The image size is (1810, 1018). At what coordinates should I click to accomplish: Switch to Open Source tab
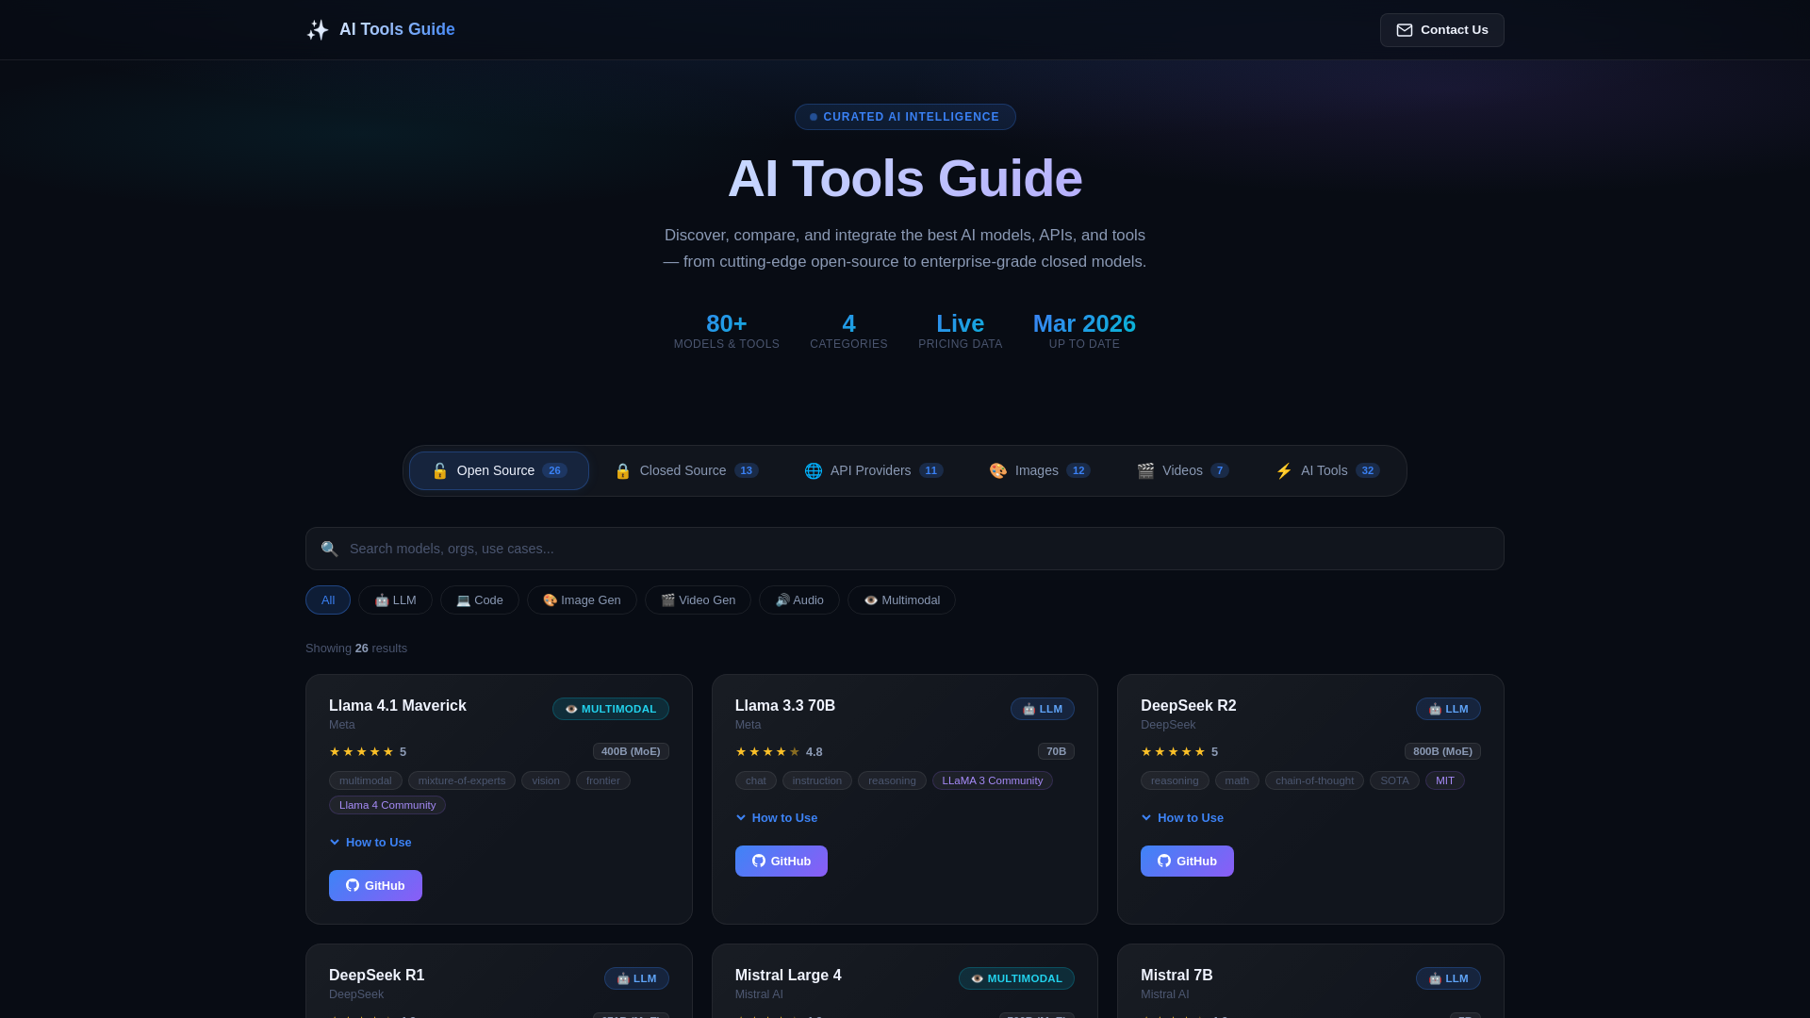pos(499,471)
